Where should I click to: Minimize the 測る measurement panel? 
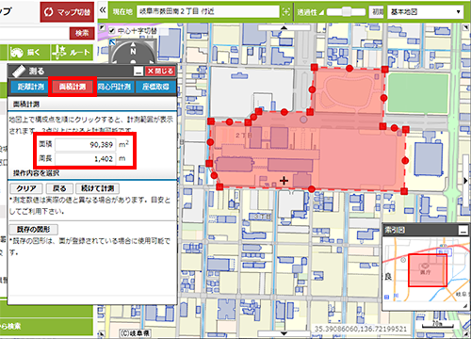[138, 72]
